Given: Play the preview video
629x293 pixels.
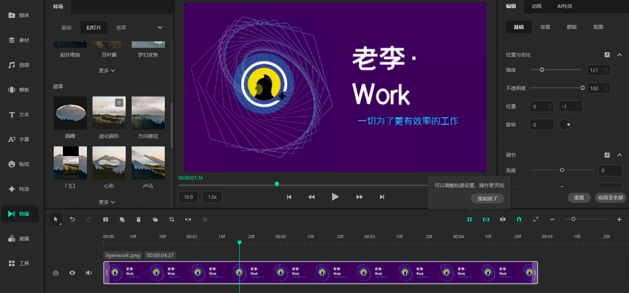Looking at the screenshot, I should click(x=335, y=197).
